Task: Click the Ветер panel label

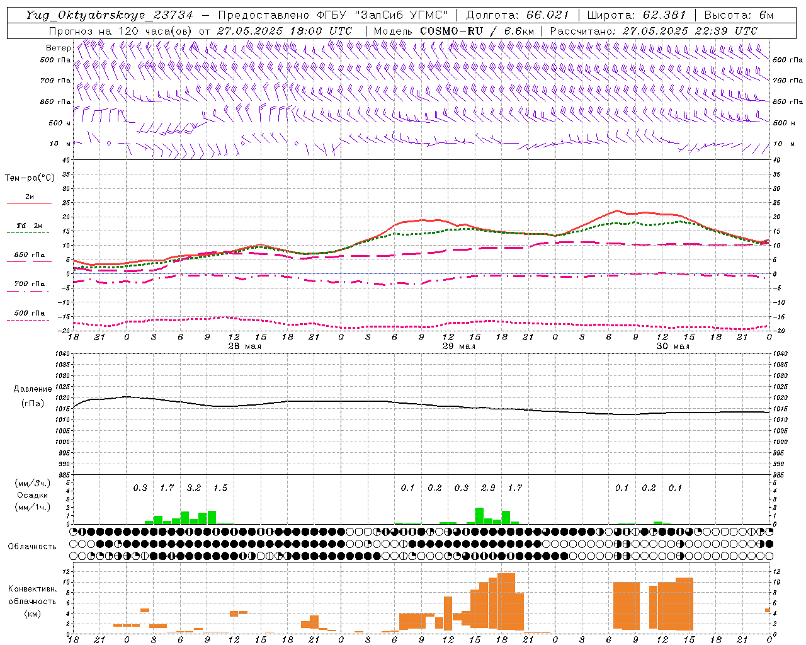Action: [x=58, y=48]
